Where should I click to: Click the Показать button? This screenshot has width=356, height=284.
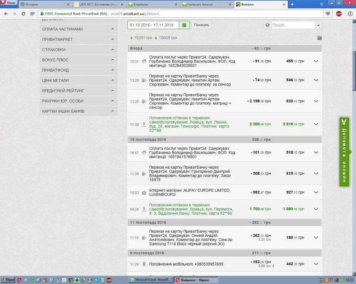(x=201, y=25)
